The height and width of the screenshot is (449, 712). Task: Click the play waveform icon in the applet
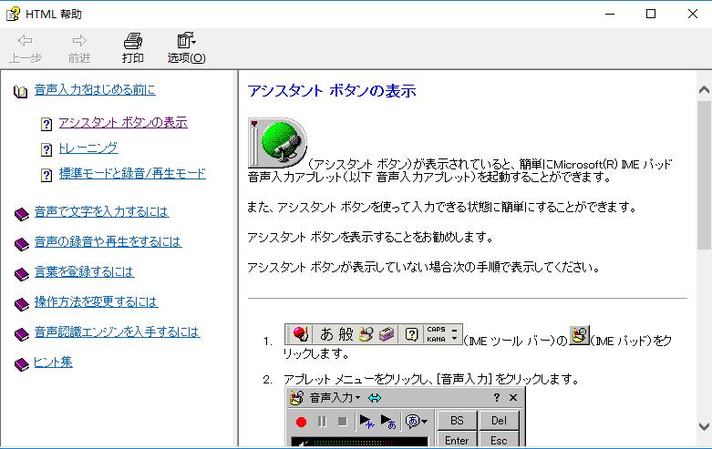[x=366, y=422]
